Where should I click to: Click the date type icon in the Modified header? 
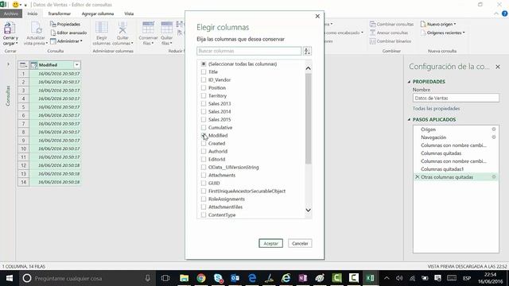pos(33,65)
